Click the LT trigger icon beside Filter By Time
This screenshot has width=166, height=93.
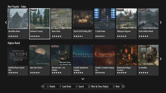pos(89,87)
